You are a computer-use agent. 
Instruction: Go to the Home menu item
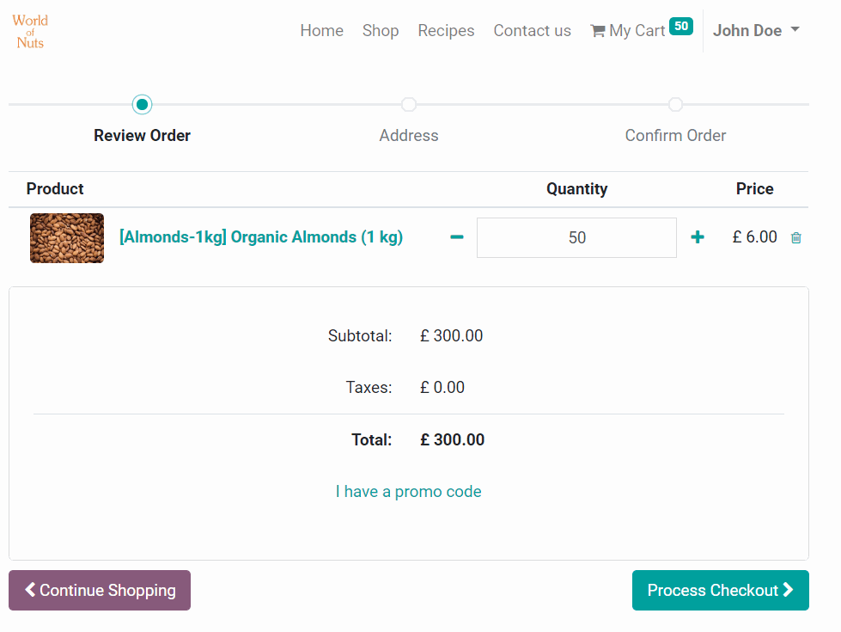tap(321, 31)
